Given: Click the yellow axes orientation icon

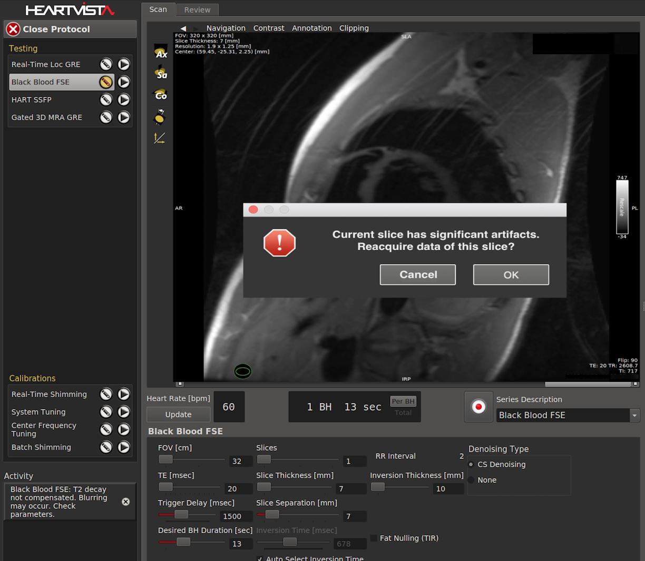Looking at the screenshot, I should pyautogui.click(x=159, y=138).
